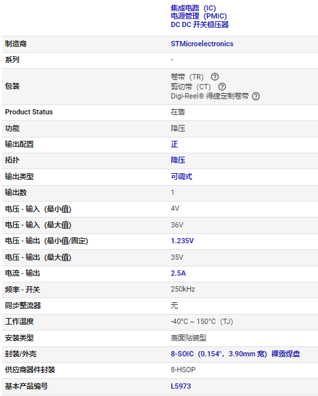Click the 8-SOIC package link

click(235, 354)
